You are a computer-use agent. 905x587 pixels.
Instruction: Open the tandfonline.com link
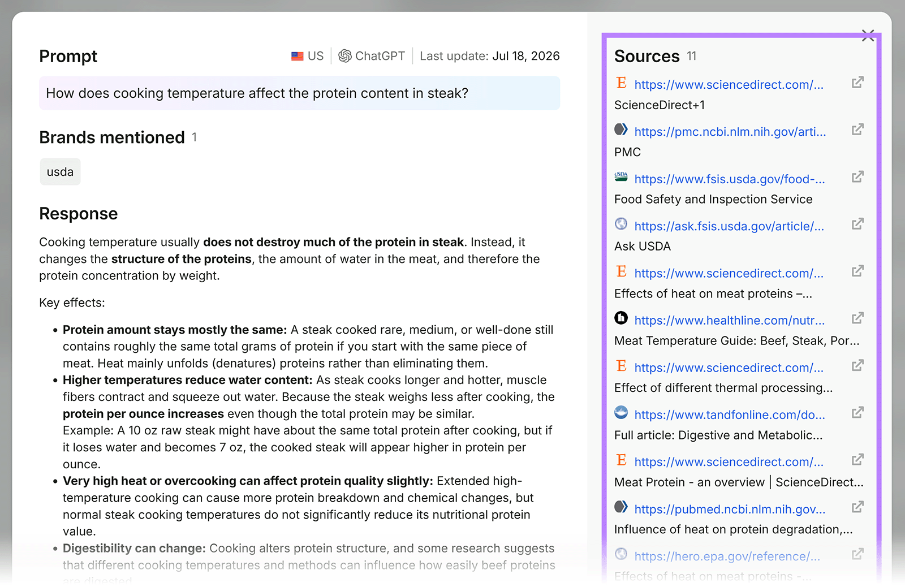[x=729, y=415]
